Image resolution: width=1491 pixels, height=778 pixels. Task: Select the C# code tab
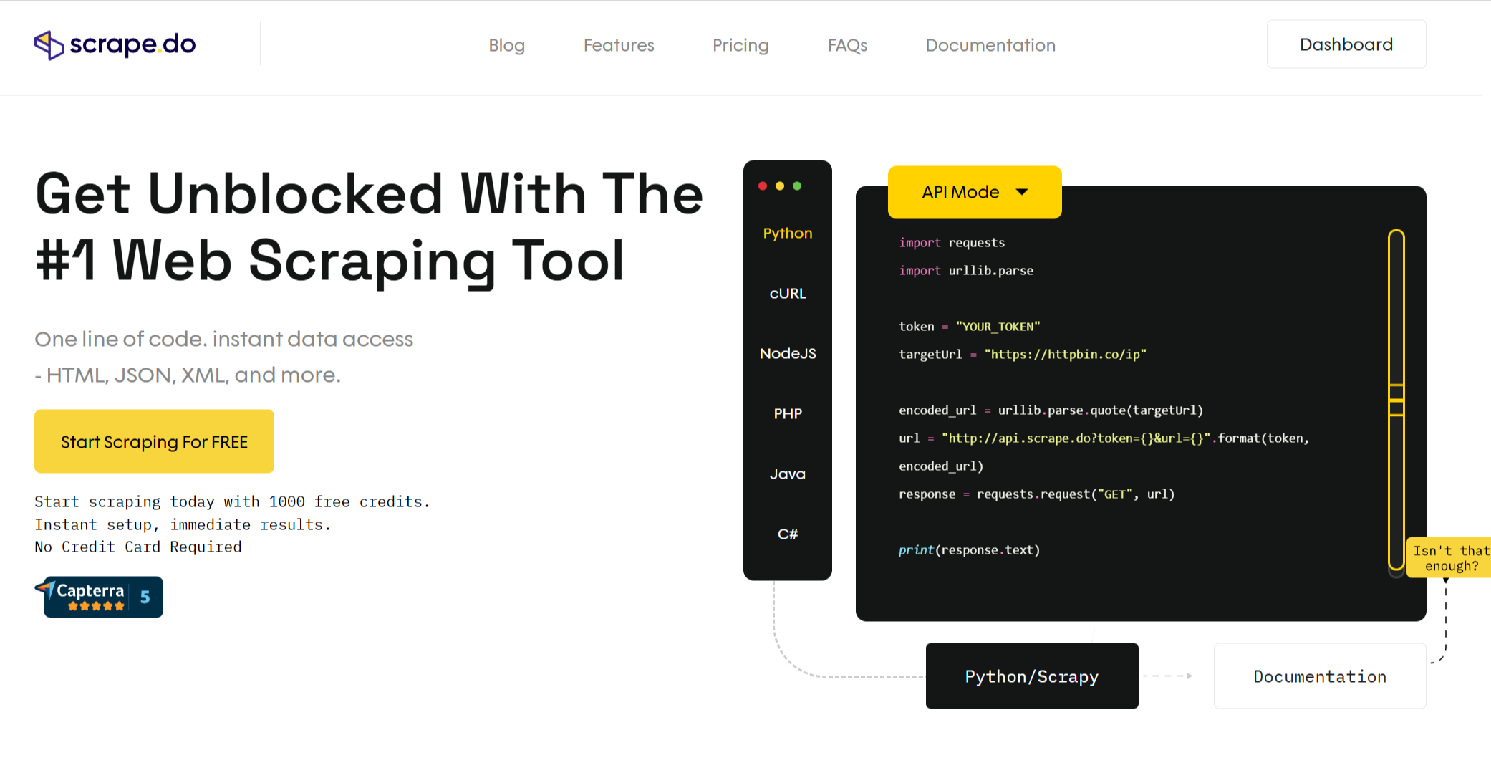click(787, 534)
